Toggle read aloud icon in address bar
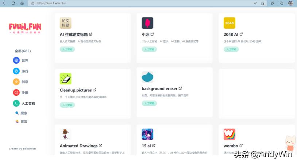Screen dimensions: 297x163 [x=255, y=3]
